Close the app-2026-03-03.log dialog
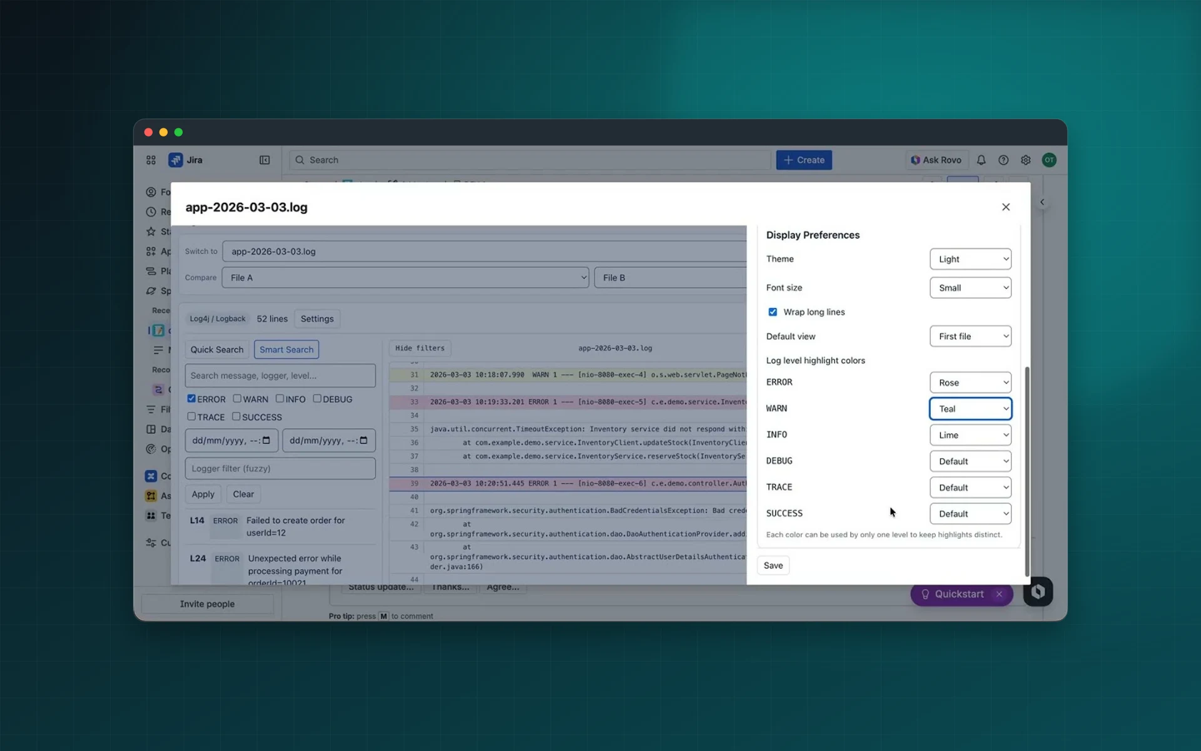This screenshot has height=751, width=1201. [x=1006, y=207]
